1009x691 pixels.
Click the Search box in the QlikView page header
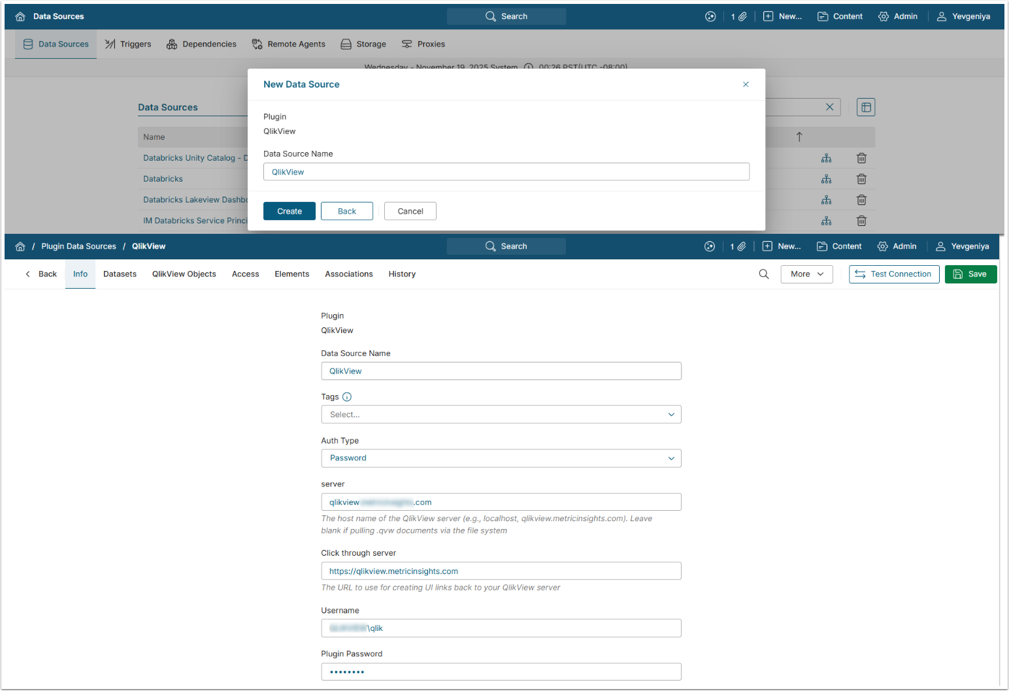[x=506, y=246]
